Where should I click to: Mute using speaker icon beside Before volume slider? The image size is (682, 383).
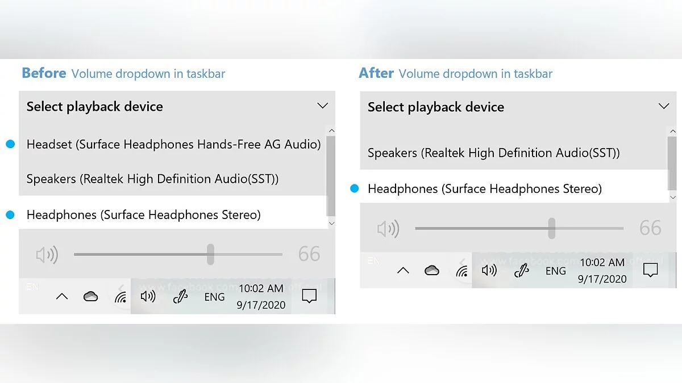pos(47,255)
